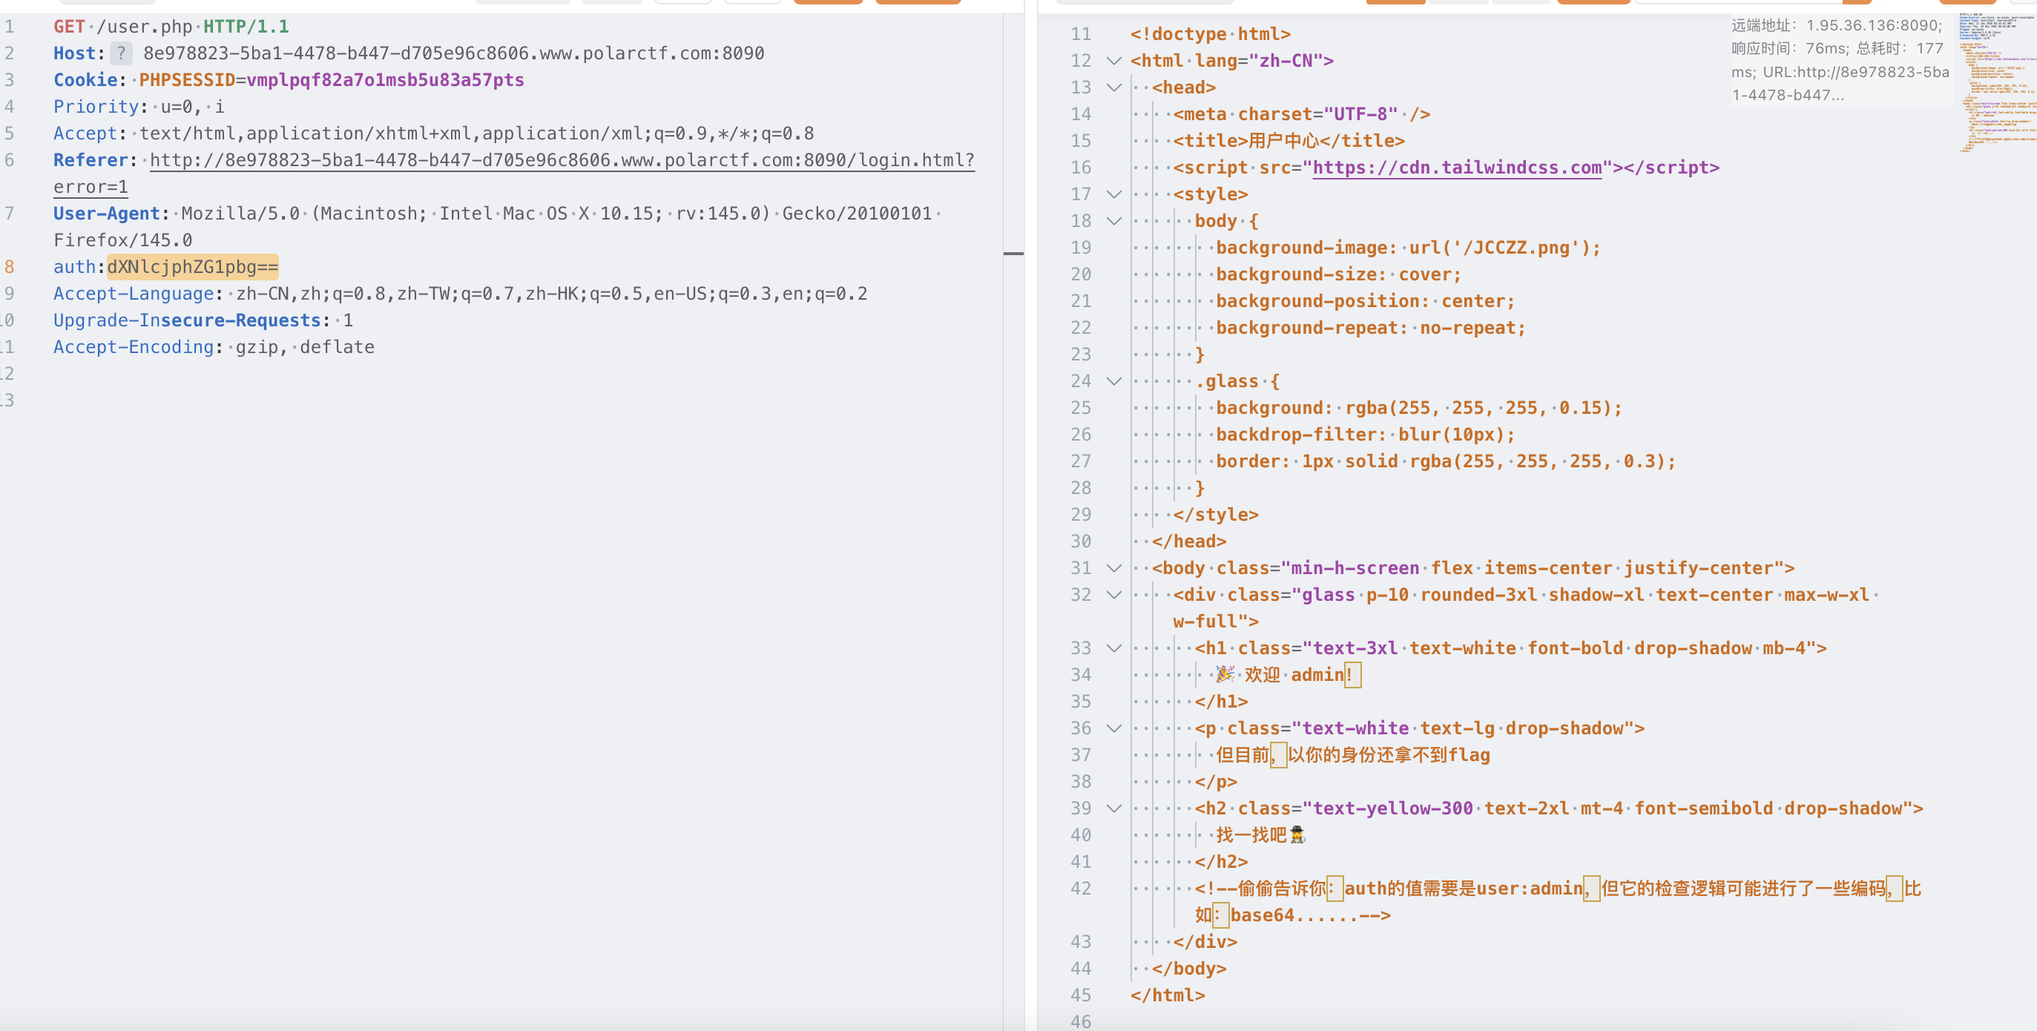Click the question mark badge beside Host
Viewport: 2037px width, 1031px height.
click(120, 53)
